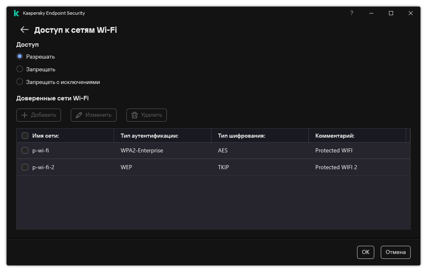
Task: Click the Изменить button
Action: pyautogui.click(x=94, y=115)
